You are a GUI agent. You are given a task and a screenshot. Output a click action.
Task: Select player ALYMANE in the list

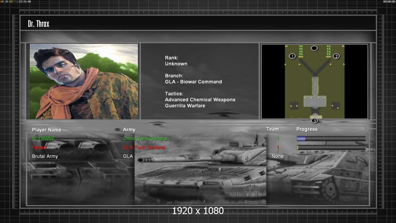coord(43,139)
